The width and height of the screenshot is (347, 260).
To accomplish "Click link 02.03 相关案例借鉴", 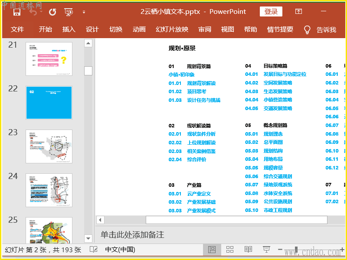I will click(192, 151).
